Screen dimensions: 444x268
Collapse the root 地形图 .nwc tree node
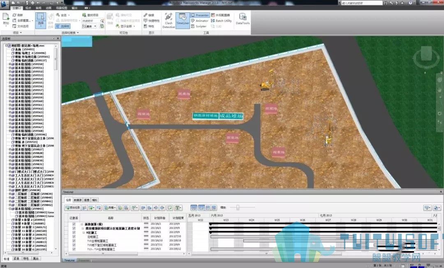(6, 46)
